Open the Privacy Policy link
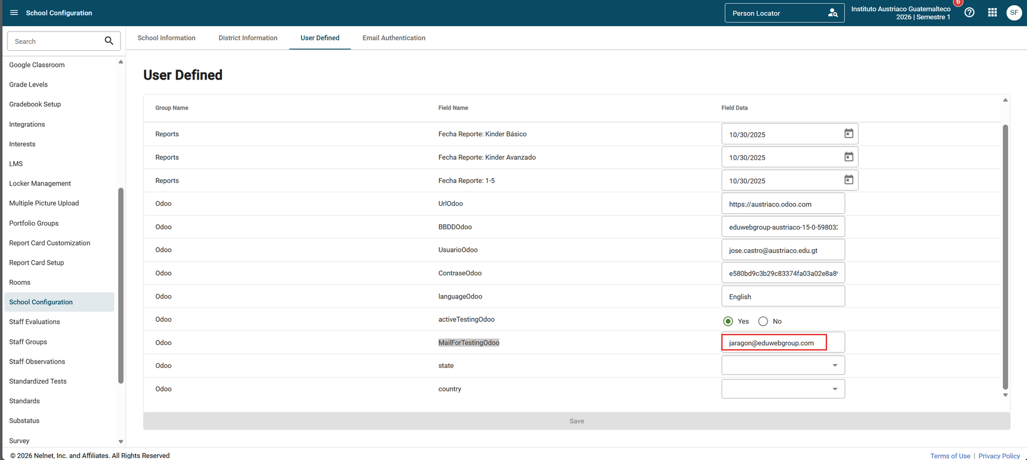 (999, 456)
